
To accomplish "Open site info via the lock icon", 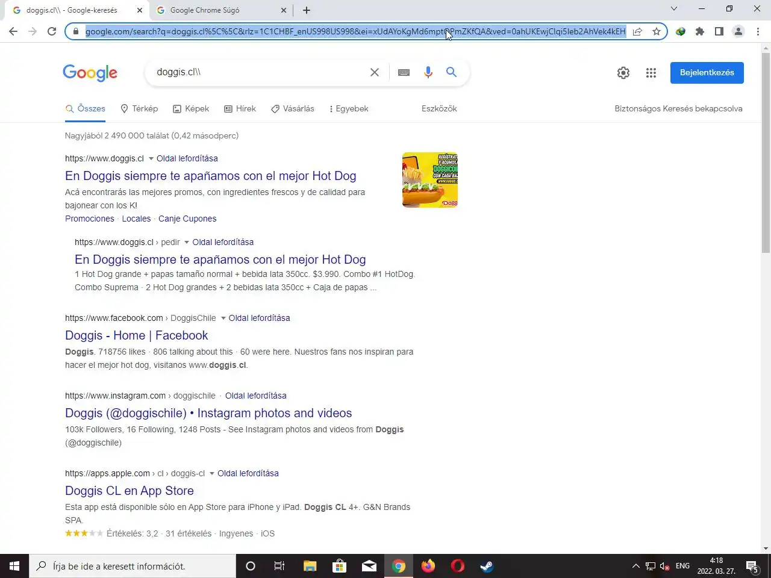I will [76, 31].
